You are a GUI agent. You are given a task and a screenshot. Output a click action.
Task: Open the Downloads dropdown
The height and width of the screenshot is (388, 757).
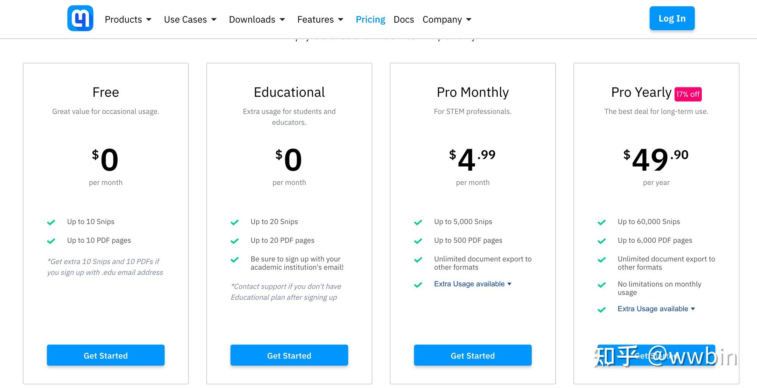point(257,20)
